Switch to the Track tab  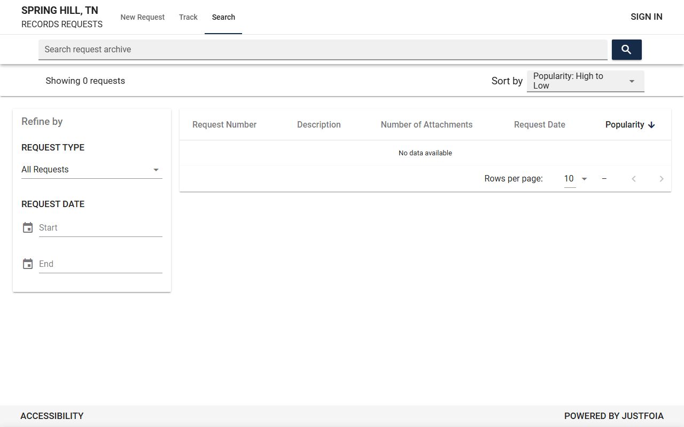pos(188,17)
